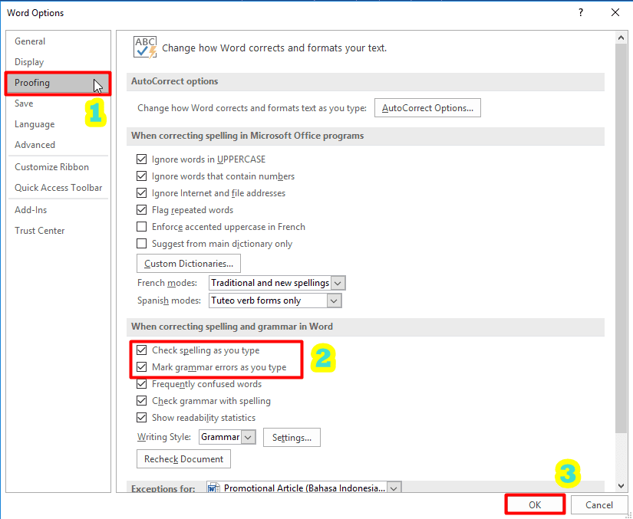The image size is (633, 519).
Task: Toggle Check spelling as you type
Action: pyautogui.click(x=141, y=350)
